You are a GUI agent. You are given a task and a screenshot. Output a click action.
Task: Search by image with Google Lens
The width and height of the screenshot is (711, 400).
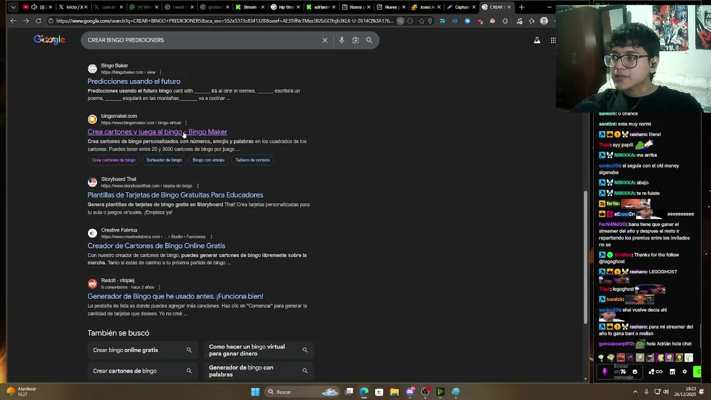tap(355, 40)
